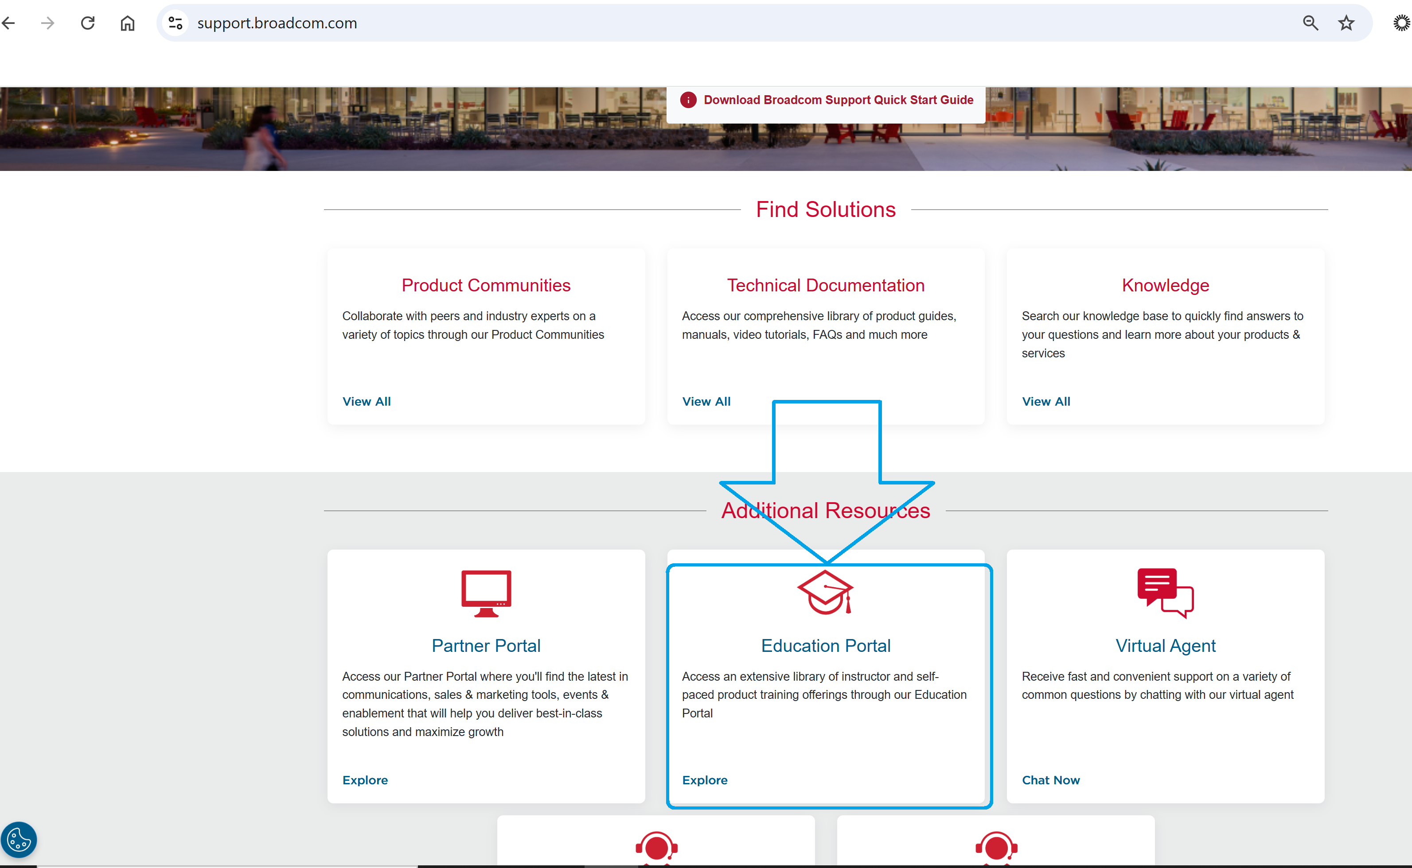The width and height of the screenshot is (1412, 868).
Task: Click the Virtual Agent chat bubbles icon
Action: (1165, 593)
